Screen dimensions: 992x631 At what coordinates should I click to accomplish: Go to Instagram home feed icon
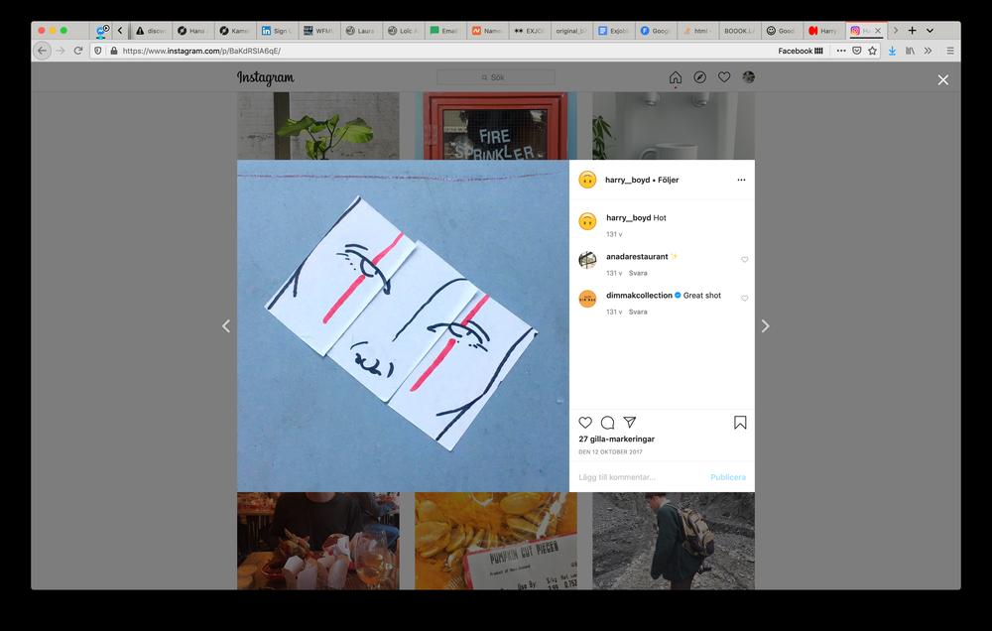pos(676,77)
